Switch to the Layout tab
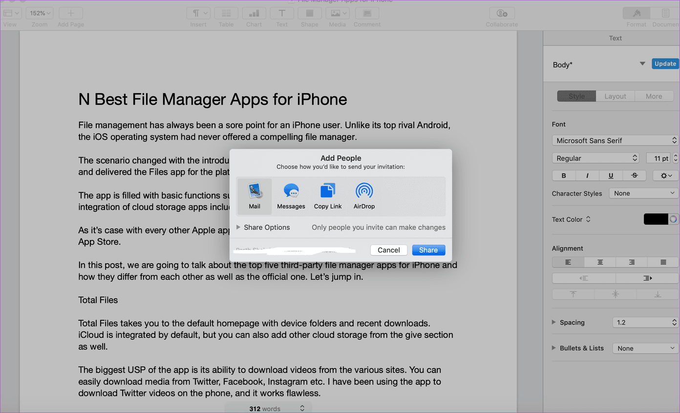 [615, 96]
